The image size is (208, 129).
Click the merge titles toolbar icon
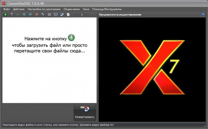coord(18,15)
